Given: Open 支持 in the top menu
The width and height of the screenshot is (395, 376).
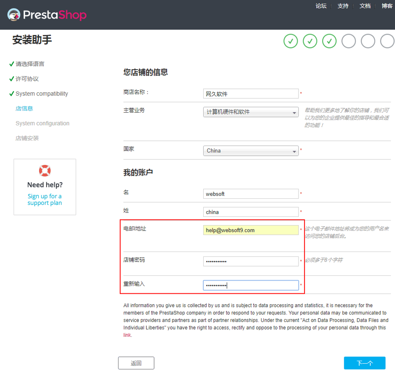Looking at the screenshot, I should (x=343, y=6).
